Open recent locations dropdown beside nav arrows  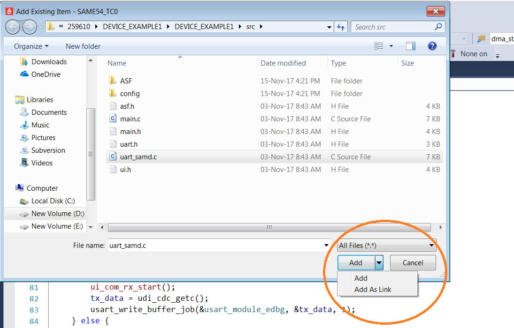pos(41,27)
